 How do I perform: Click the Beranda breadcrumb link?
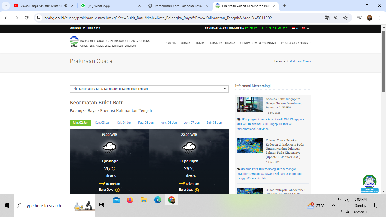point(279,61)
